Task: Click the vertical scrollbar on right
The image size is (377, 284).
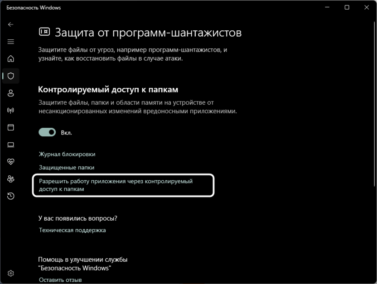Action: (x=374, y=103)
